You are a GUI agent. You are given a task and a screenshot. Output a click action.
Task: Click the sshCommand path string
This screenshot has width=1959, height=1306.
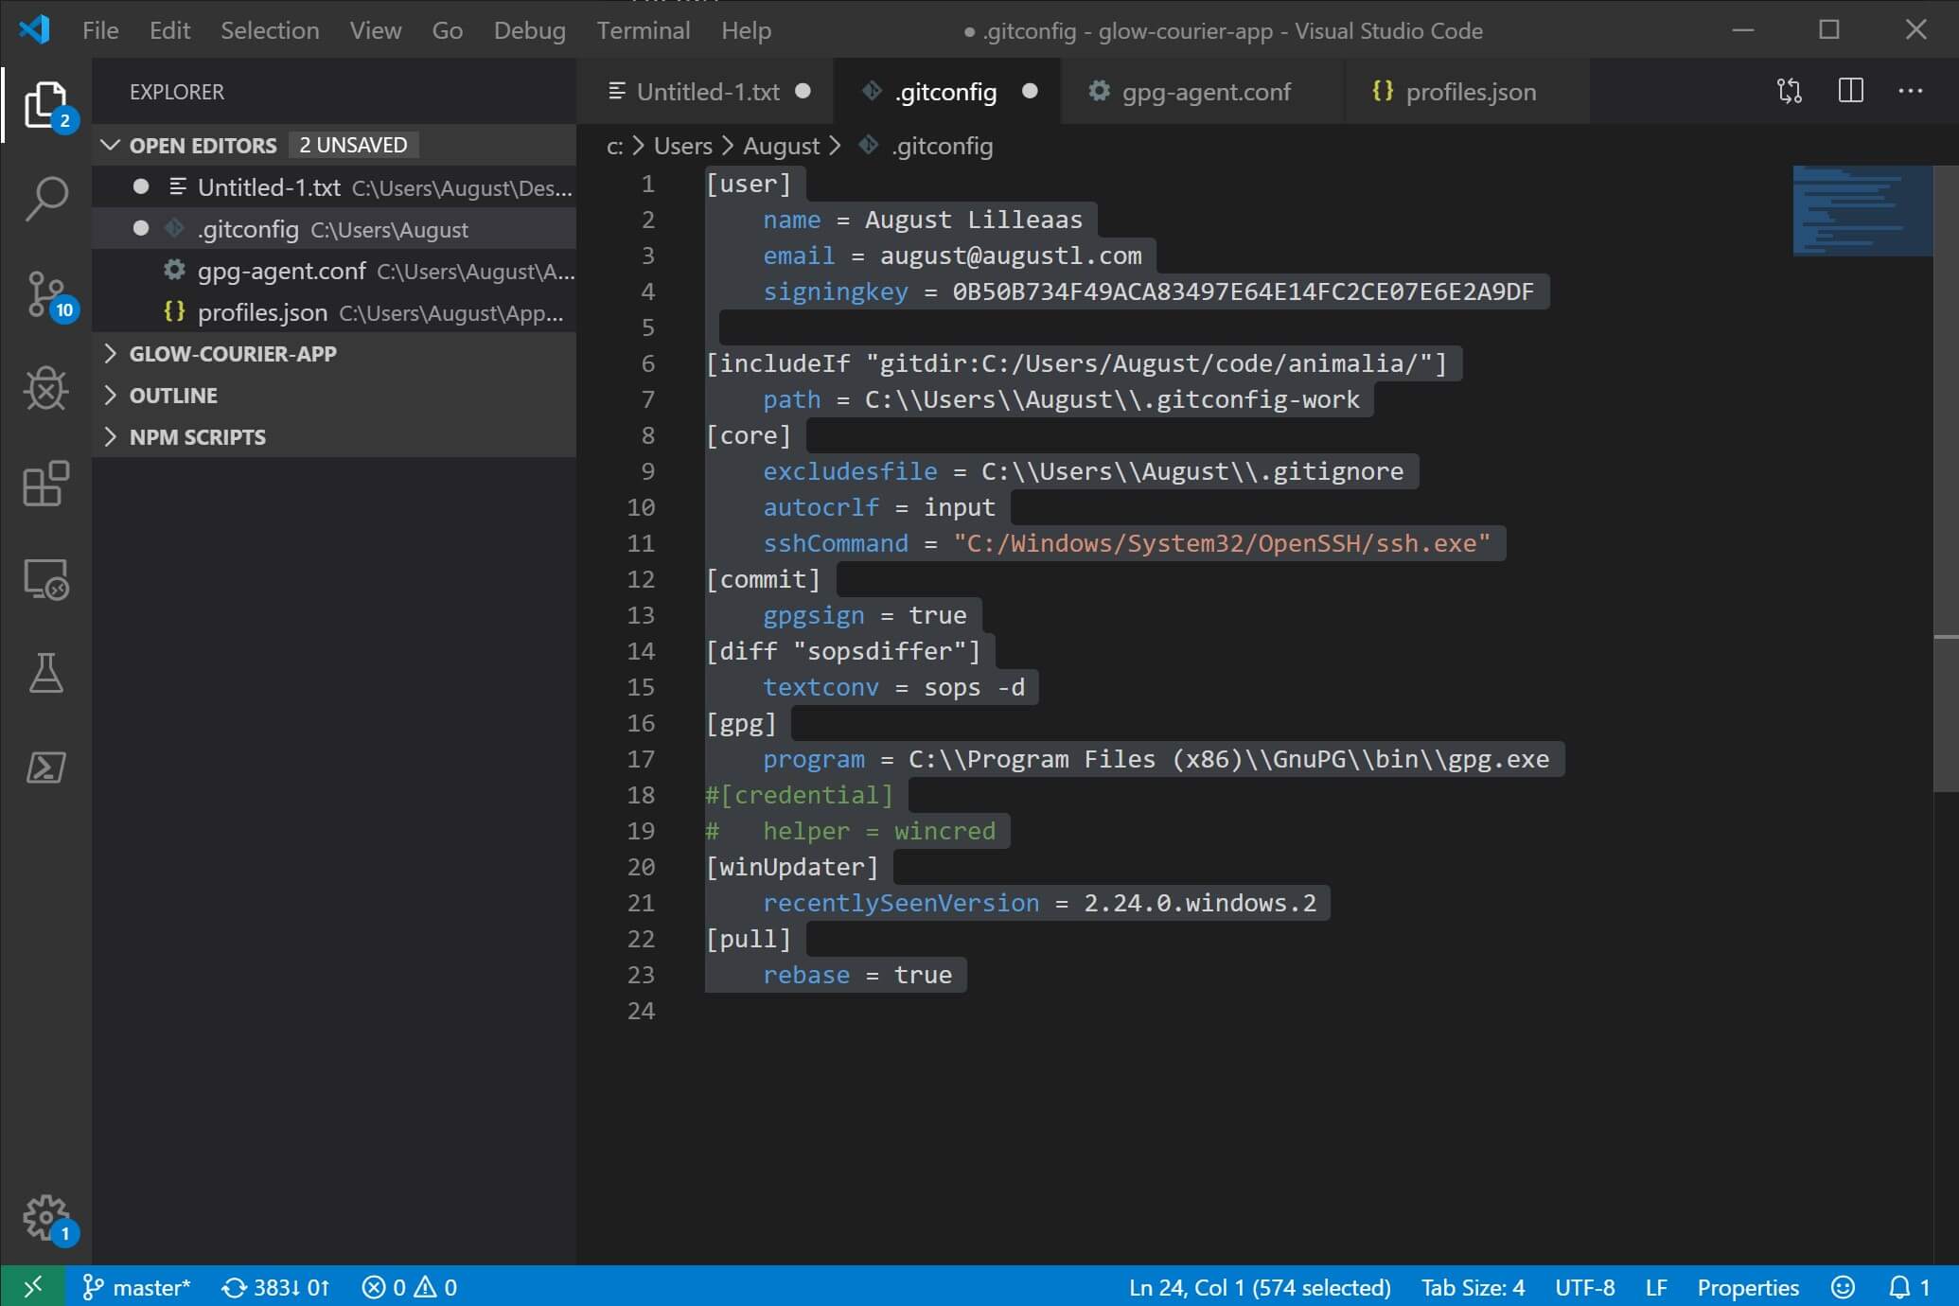pos(1222,543)
